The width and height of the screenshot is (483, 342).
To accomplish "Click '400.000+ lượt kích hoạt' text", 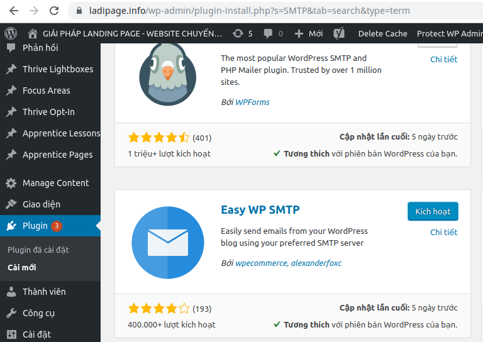I will click(x=172, y=325).
